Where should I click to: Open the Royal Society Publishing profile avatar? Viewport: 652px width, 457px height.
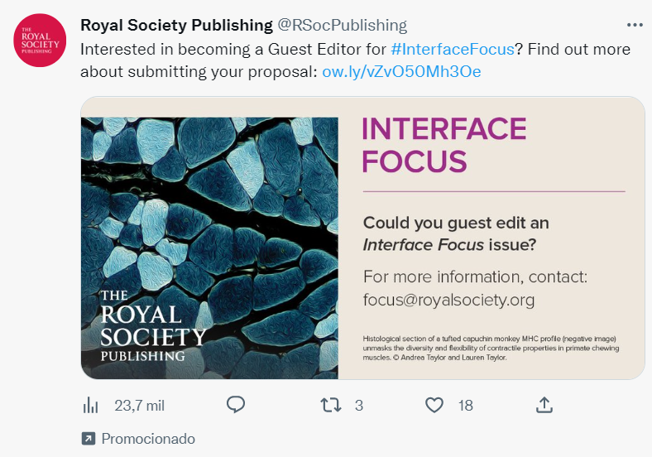[40, 41]
